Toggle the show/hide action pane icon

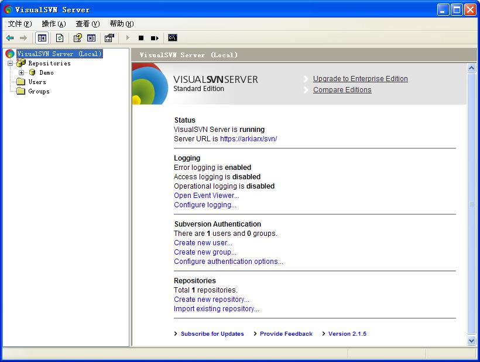tap(91, 38)
